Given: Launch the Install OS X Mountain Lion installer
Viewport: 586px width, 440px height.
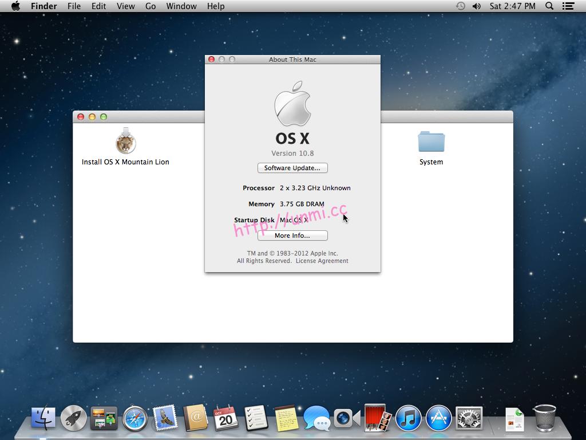Looking at the screenshot, I should click(125, 142).
